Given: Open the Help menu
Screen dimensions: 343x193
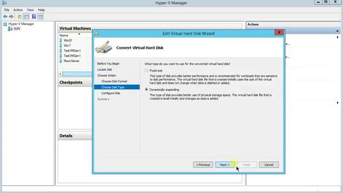Looking at the screenshot, I should click(x=41, y=10).
